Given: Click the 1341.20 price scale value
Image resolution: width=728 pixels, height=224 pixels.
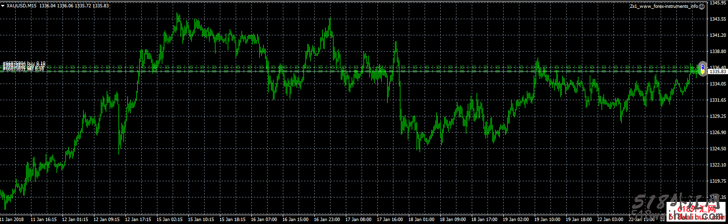Looking at the screenshot, I should (718, 35).
